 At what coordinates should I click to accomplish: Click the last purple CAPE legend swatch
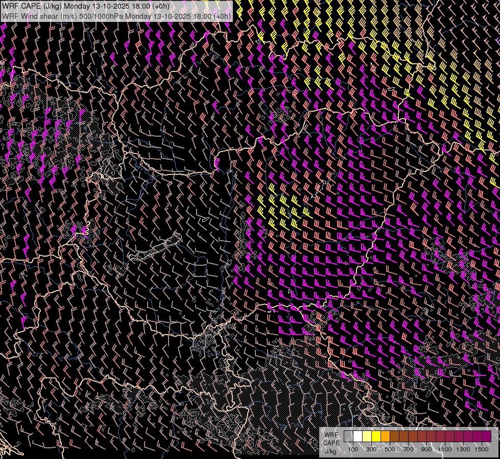click(486, 437)
